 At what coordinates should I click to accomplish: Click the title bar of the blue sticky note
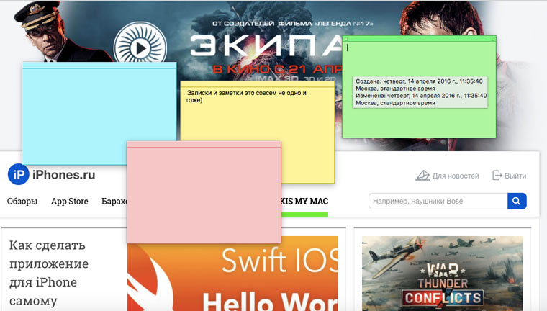(x=99, y=66)
